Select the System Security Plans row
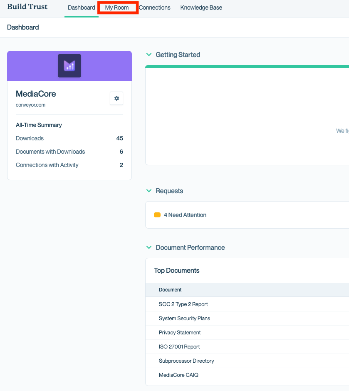Image resolution: width=349 pixels, height=391 pixels. [x=247, y=319]
